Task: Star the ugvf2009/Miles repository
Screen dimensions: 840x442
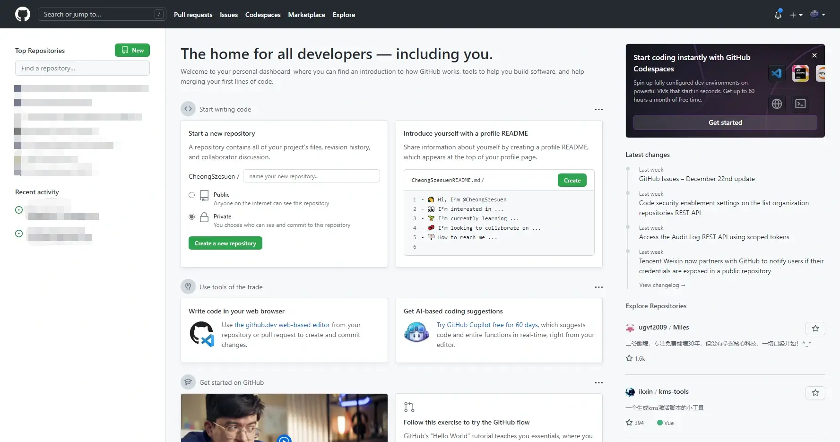Action: [815, 328]
